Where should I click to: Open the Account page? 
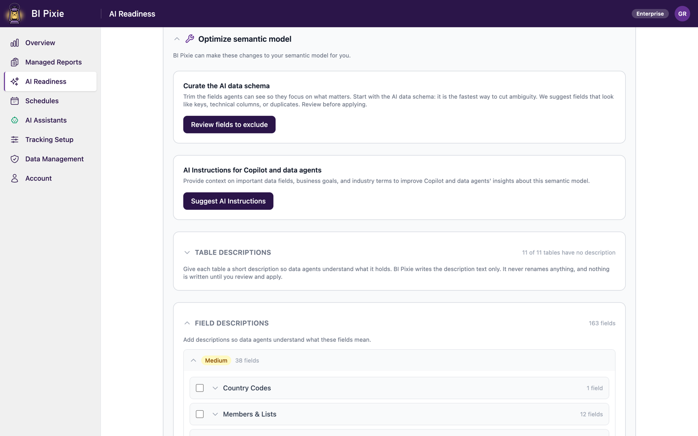[50, 178]
